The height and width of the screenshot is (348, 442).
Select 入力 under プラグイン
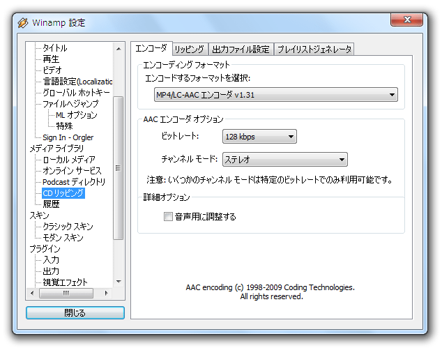coord(51,260)
